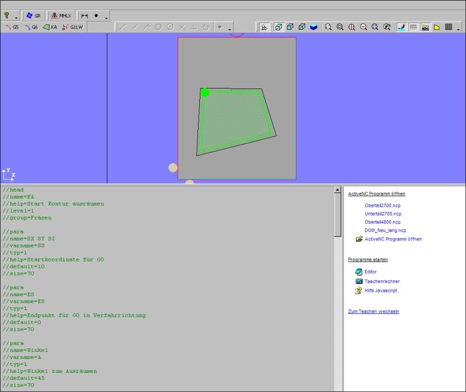This screenshot has height=392, width=466.
Task: Toggle the grid display icon
Action: pos(449,27)
